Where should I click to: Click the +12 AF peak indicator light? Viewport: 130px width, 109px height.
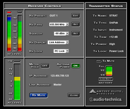[17, 61]
